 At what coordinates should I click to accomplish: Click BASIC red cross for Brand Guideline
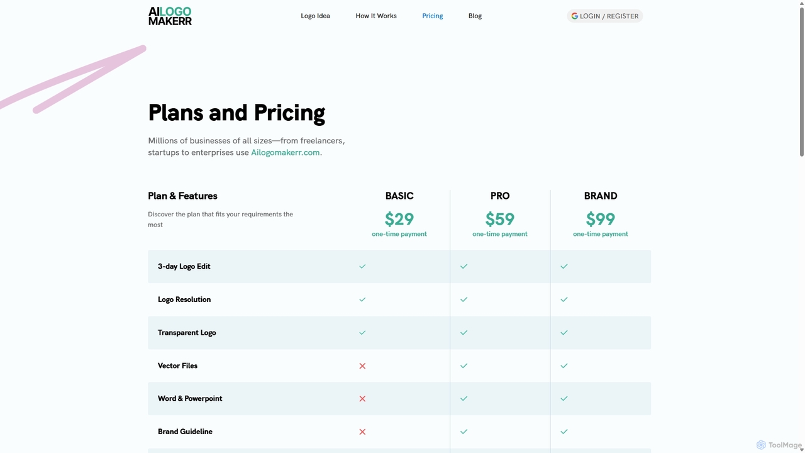click(362, 432)
